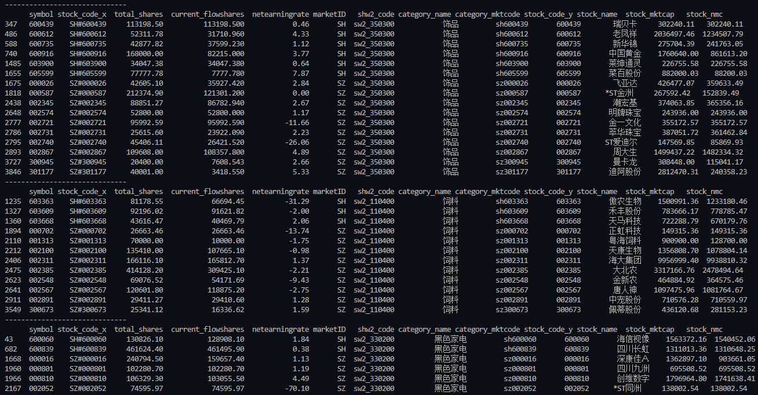Screen dimensions: 758x395
Task: Select stock name *ST金洲
Action: pyautogui.click(x=619, y=93)
